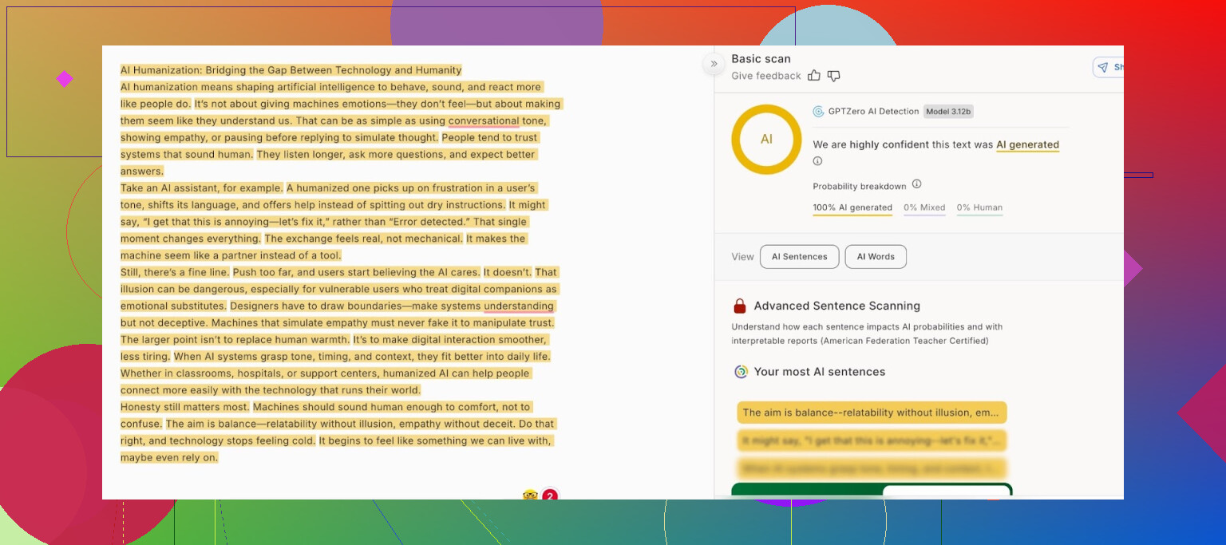Click the red lock icon for Advanced Scanning

(740, 306)
